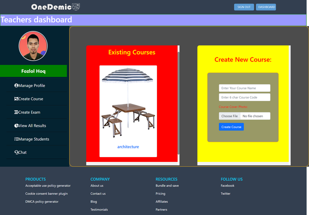Open the Testimonials footer link

[x=99, y=210]
